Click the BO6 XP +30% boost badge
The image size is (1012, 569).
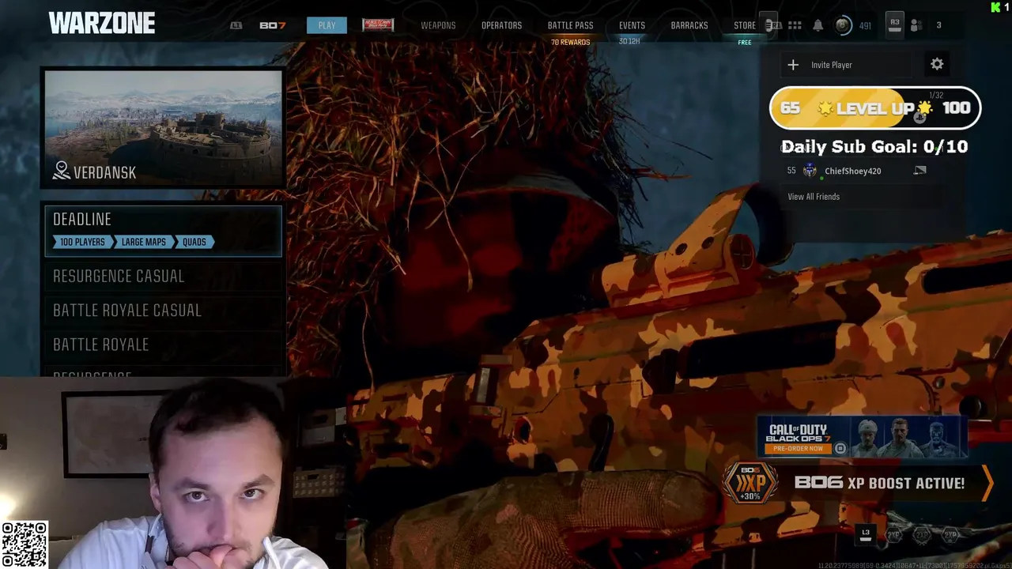pos(750,482)
